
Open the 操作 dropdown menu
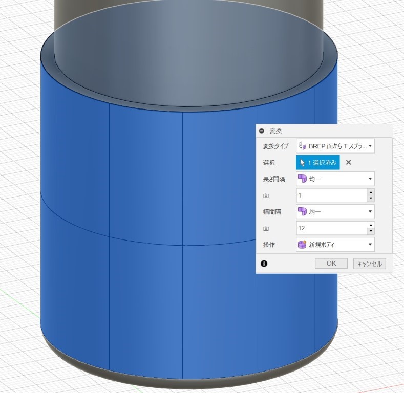click(370, 245)
